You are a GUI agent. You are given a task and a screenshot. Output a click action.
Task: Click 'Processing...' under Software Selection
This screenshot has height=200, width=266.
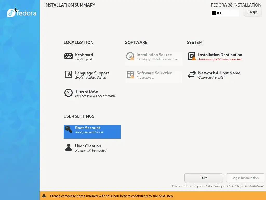point(145,78)
